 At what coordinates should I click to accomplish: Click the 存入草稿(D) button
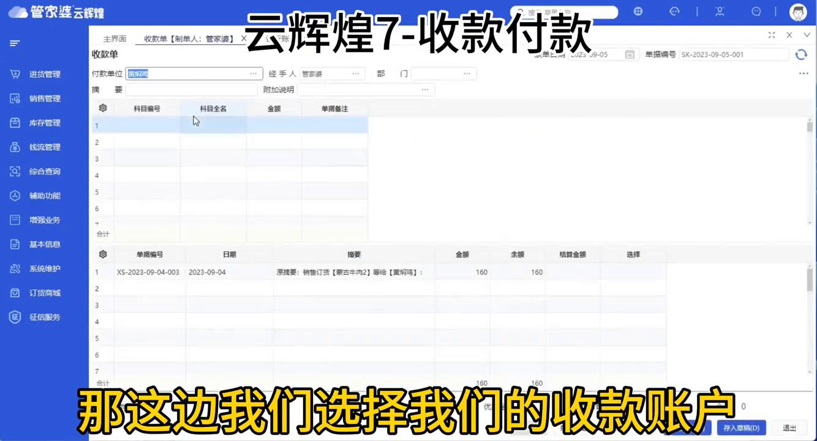741,428
